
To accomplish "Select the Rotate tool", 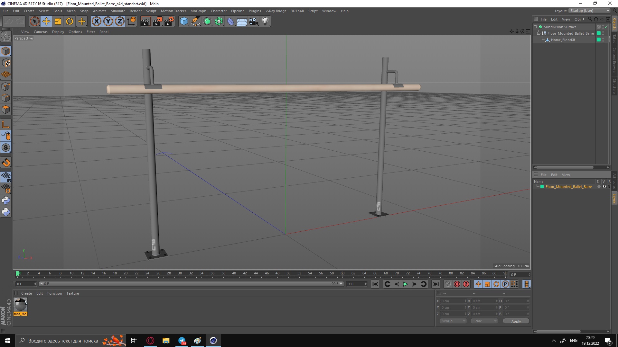I will click(x=70, y=22).
